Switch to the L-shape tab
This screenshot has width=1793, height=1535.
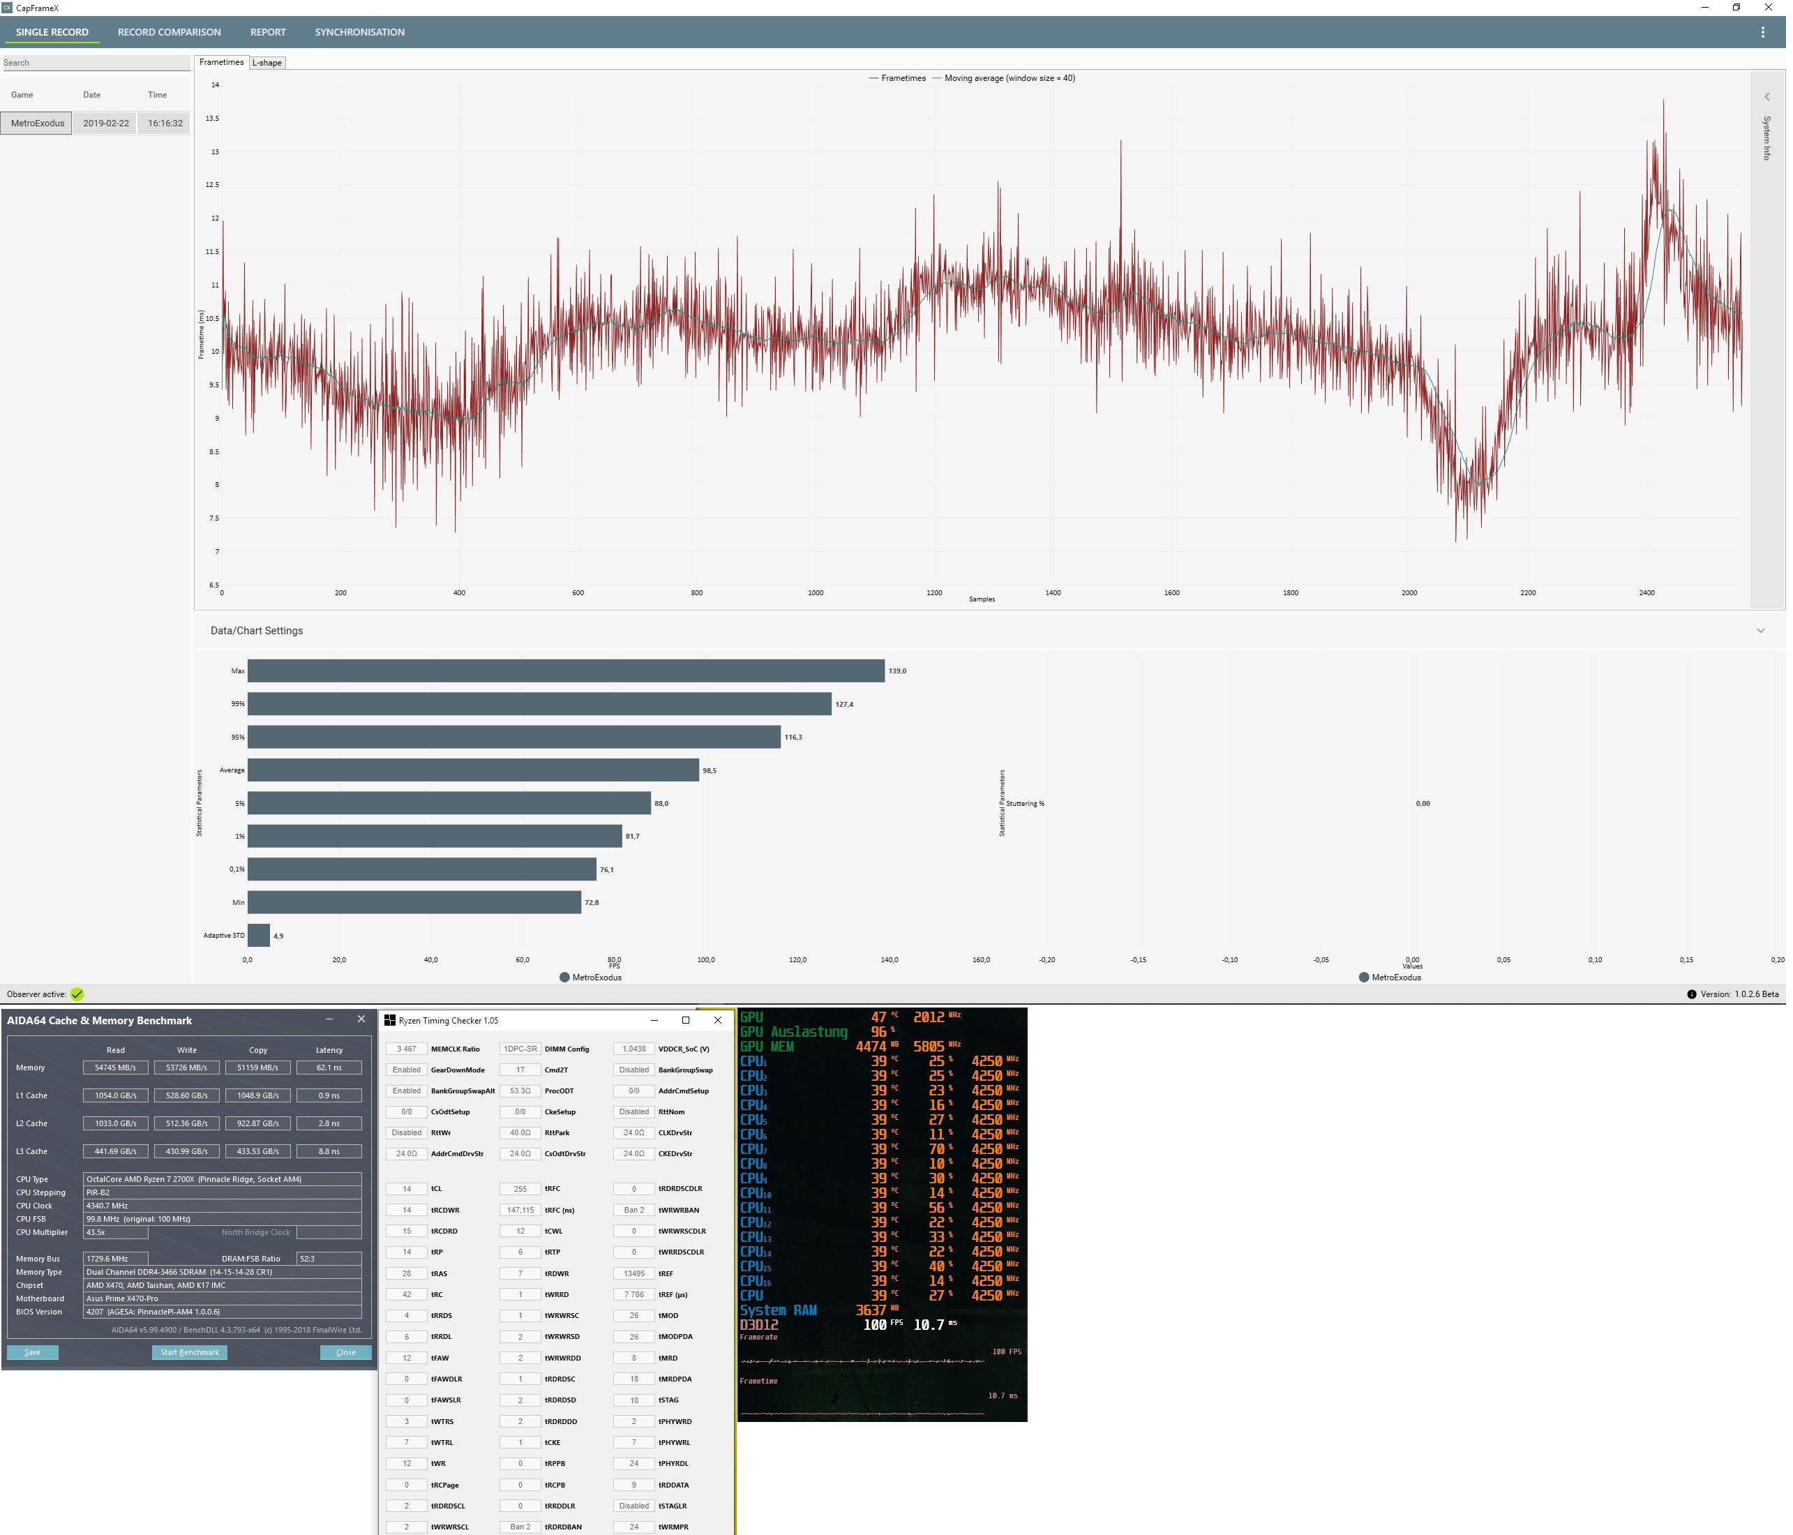[x=267, y=63]
